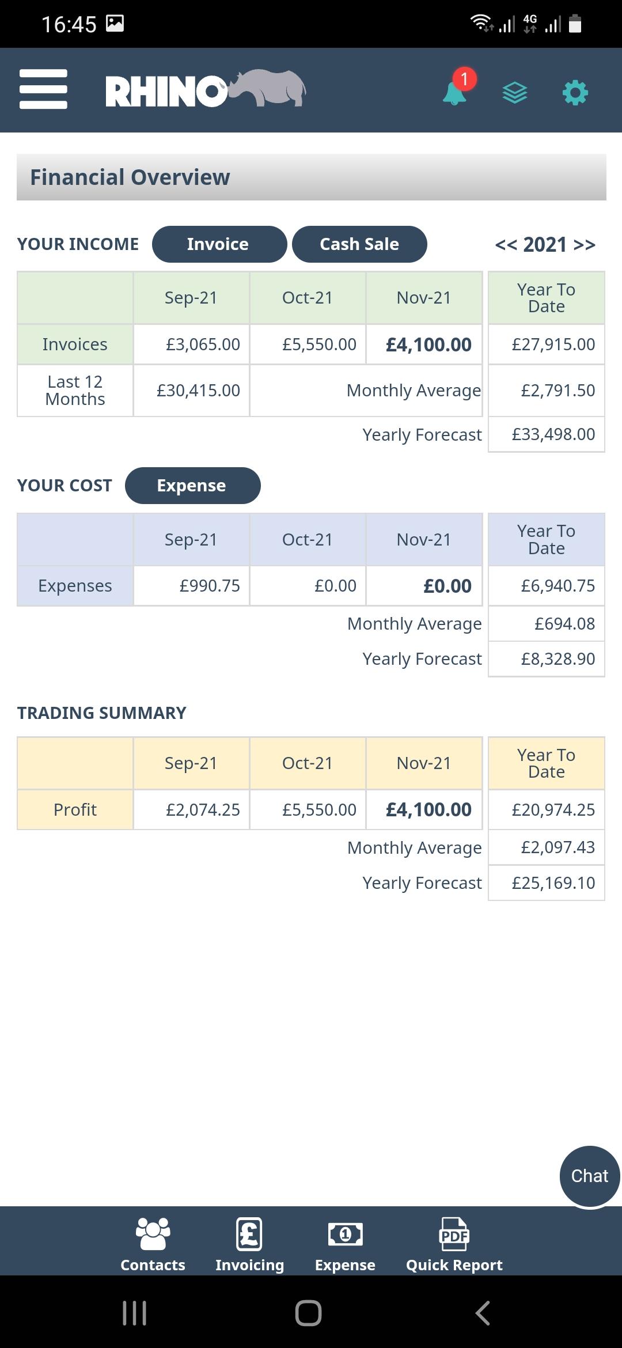The image size is (622, 1348).
Task: Tap the Rhino logo
Action: click(205, 90)
